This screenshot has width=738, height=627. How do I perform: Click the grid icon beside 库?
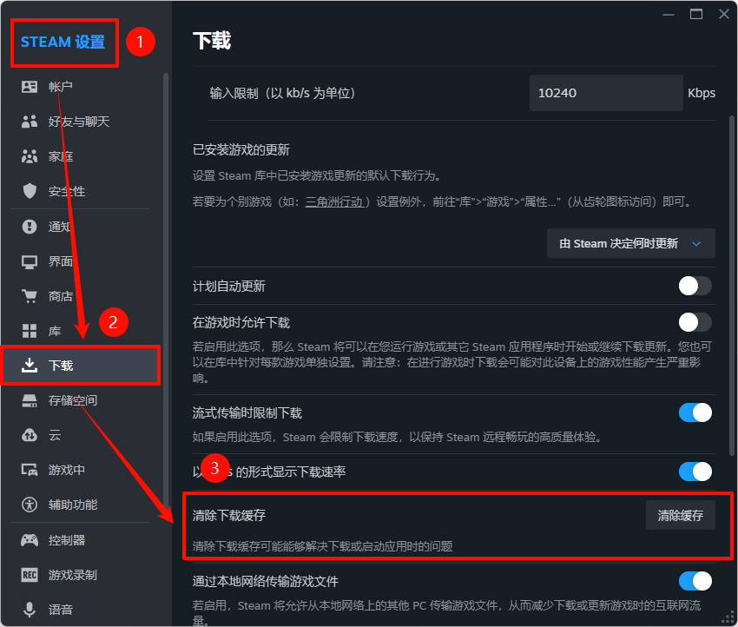tap(30, 331)
